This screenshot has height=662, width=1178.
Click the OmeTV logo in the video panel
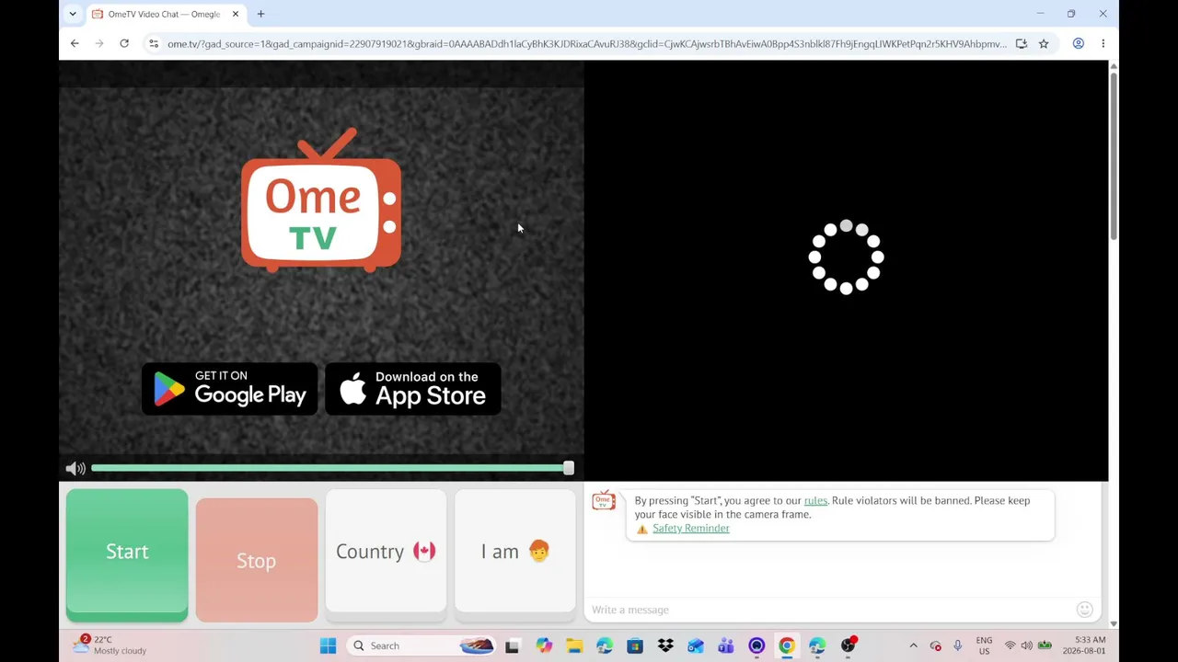321,201
